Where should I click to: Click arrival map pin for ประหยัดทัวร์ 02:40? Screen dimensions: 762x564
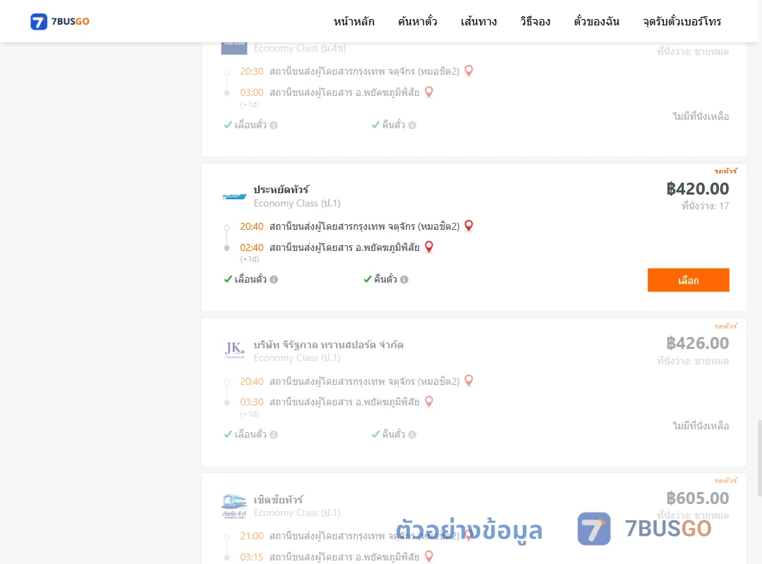429,247
